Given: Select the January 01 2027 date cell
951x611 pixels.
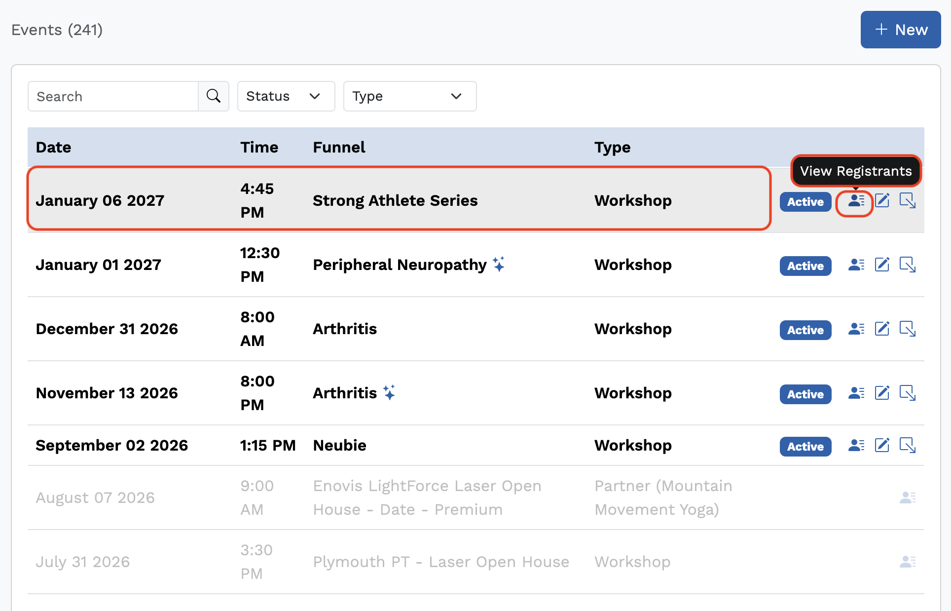Looking at the screenshot, I should click(x=99, y=265).
